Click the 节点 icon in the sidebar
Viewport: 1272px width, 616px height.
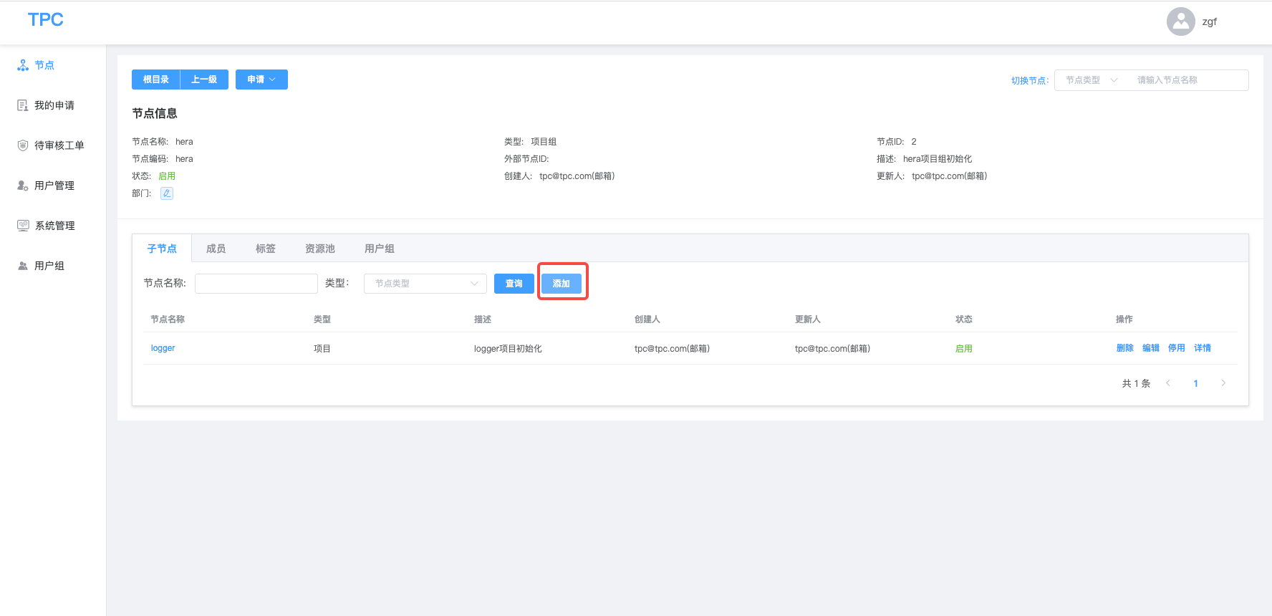[23, 65]
